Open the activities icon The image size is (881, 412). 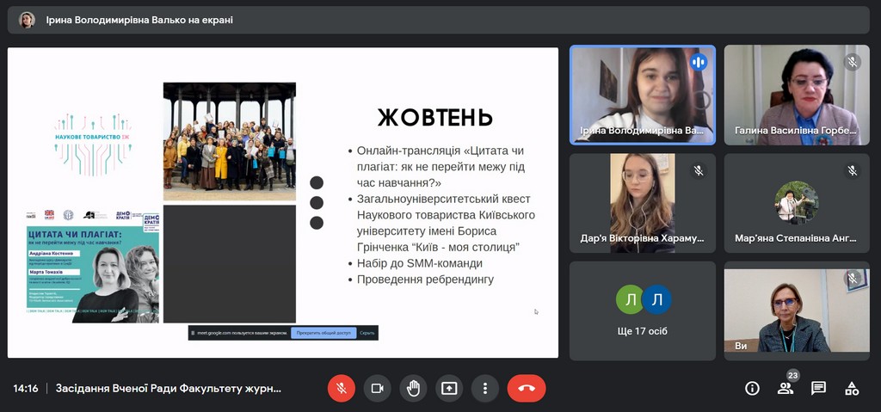click(852, 388)
